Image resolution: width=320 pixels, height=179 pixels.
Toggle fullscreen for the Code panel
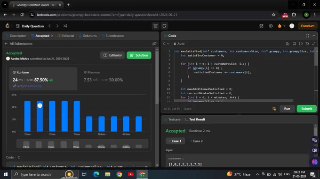pyautogui.click(x=307, y=36)
